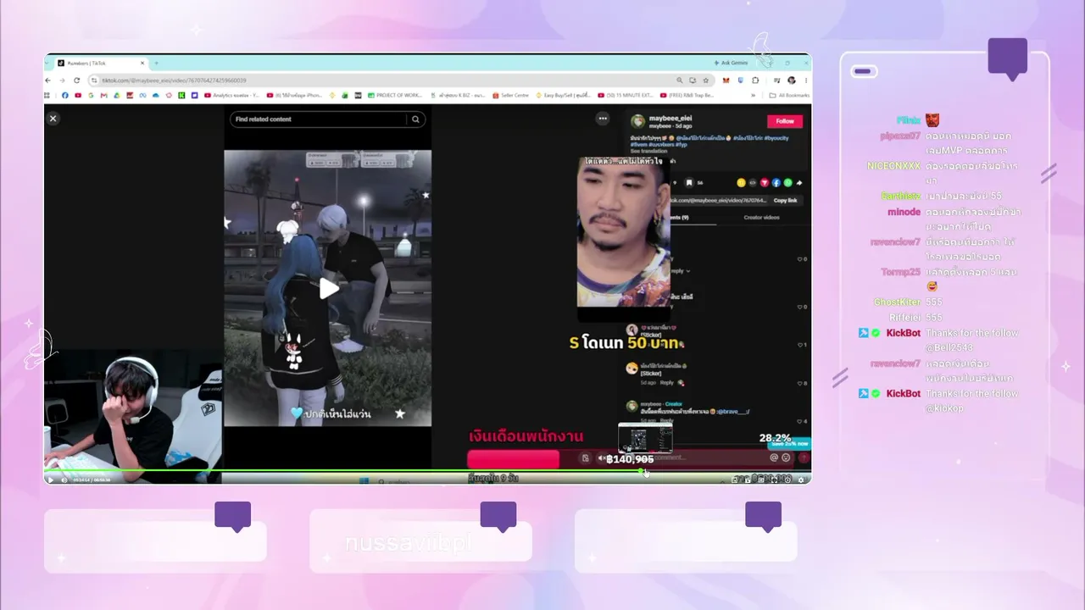
Task: Open the Analytics YouTube bookmark
Action: pos(232,96)
